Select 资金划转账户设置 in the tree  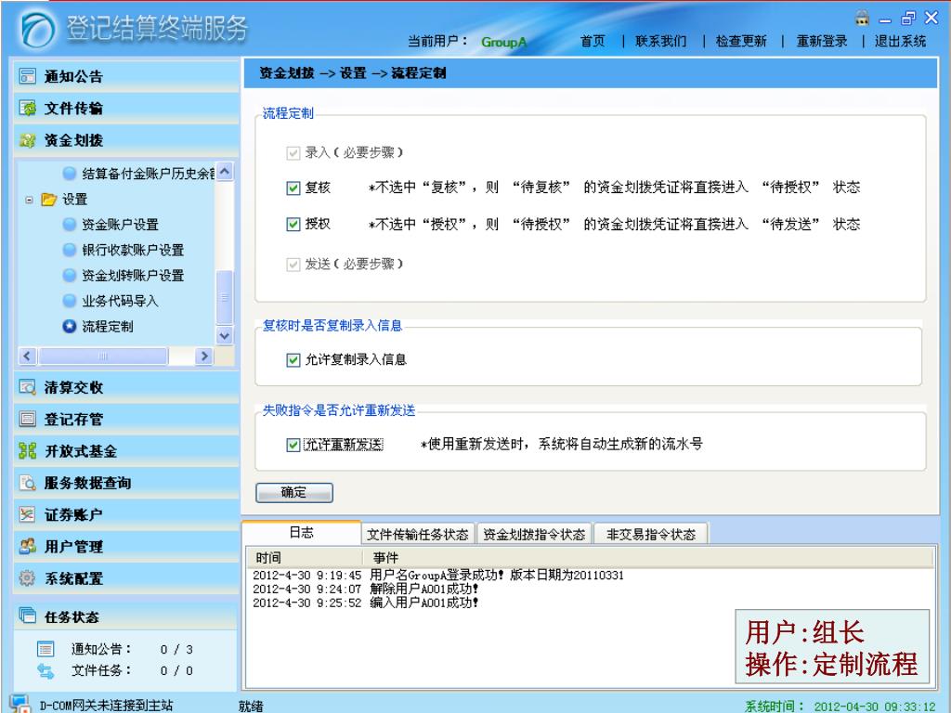point(133,275)
